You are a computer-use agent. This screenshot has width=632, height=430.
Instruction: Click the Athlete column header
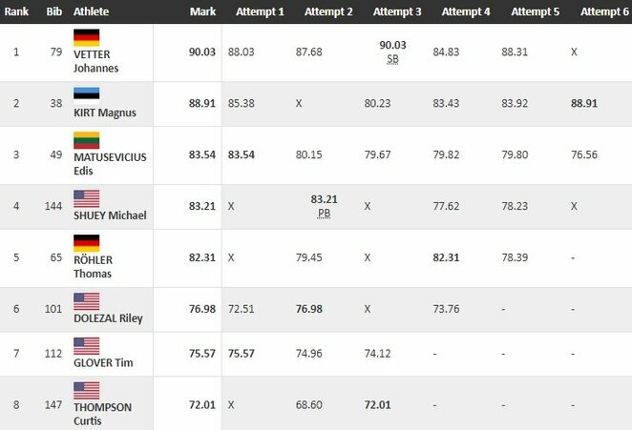[91, 11]
